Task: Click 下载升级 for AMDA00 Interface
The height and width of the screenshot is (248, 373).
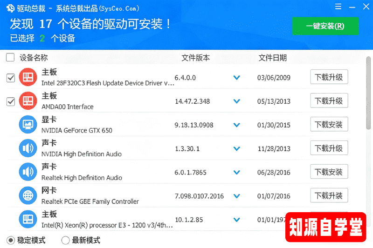Action: point(329,101)
